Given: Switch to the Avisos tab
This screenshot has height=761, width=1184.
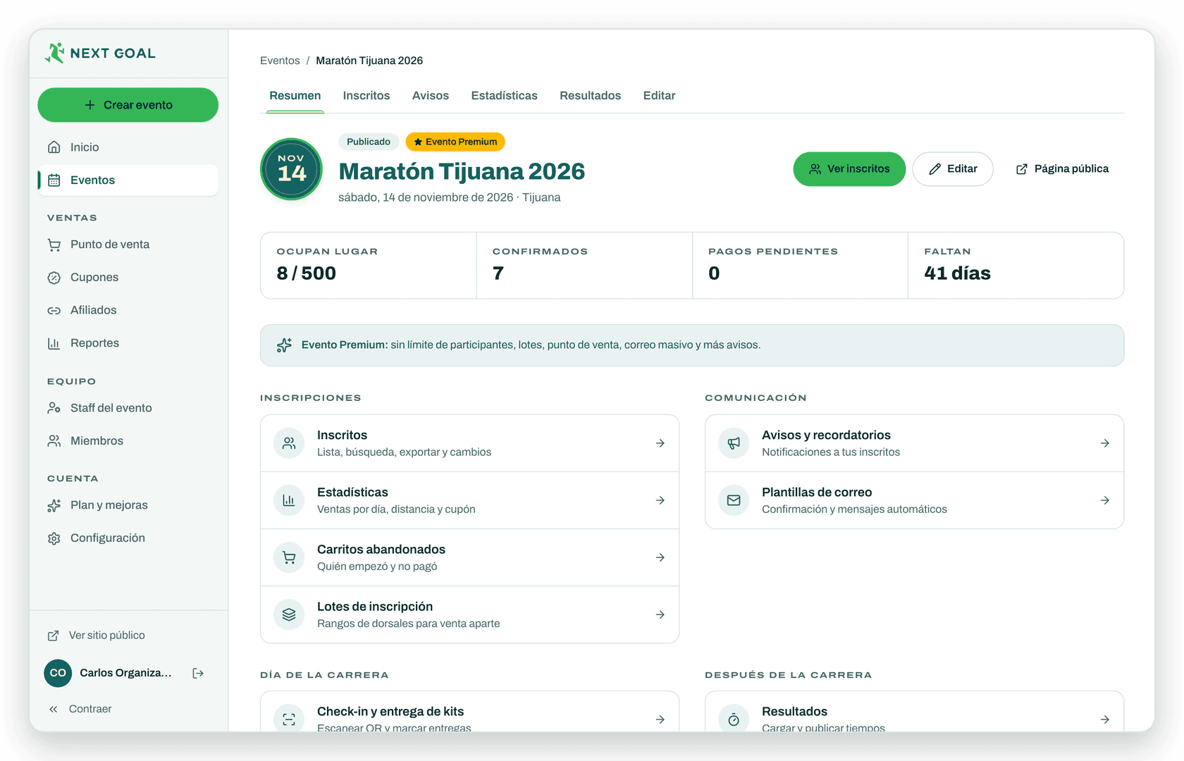Looking at the screenshot, I should pos(431,95).
